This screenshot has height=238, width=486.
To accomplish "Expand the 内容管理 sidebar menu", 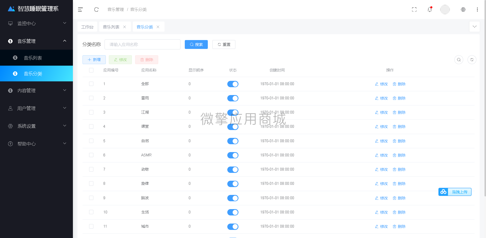I will tap(36, 90).
